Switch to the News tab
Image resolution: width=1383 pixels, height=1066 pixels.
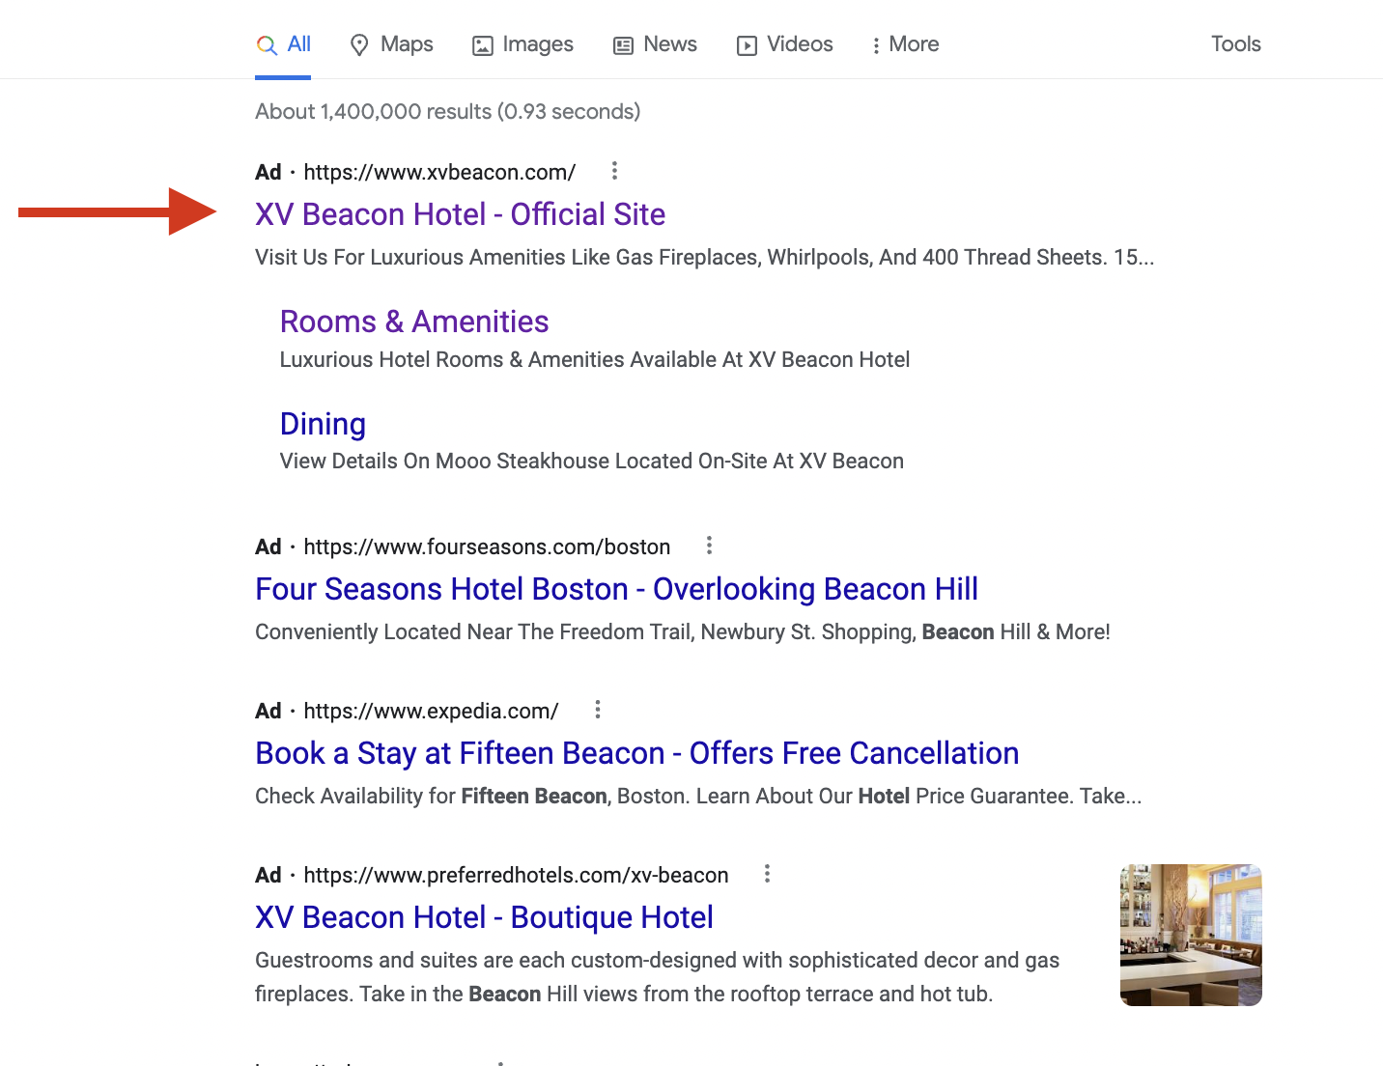click(x=655, y=44)
